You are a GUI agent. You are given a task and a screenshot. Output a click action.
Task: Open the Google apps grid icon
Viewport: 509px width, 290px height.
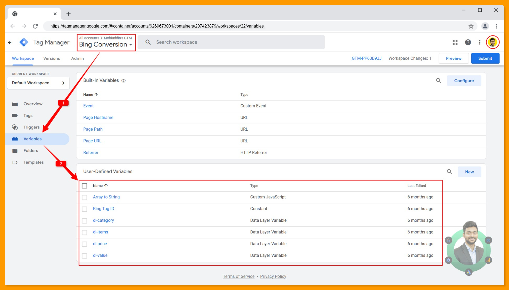(x=455, y=42)
